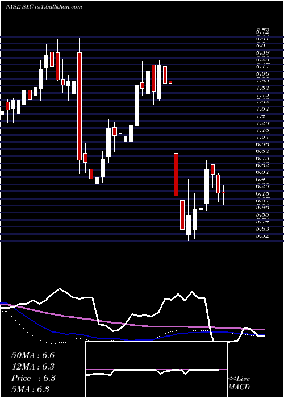Click the '8.72' top price axis label
This screenshot has height=398, width=284.
(262, 31)
